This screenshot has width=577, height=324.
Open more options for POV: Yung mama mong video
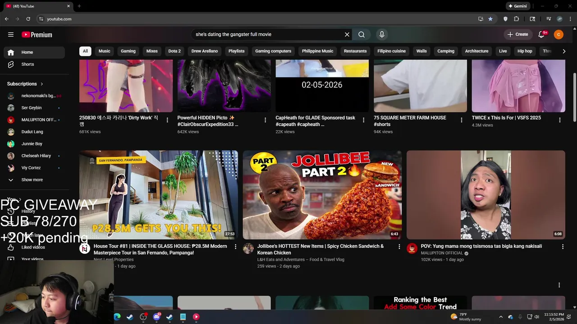(563, 247)
